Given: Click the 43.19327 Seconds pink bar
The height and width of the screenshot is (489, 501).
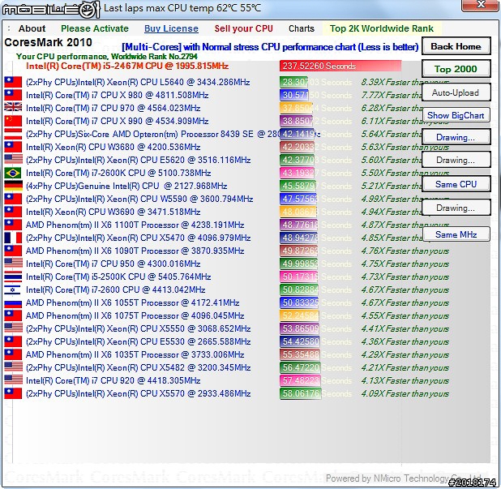Looking at the screenshot, I should click(298, 173).
